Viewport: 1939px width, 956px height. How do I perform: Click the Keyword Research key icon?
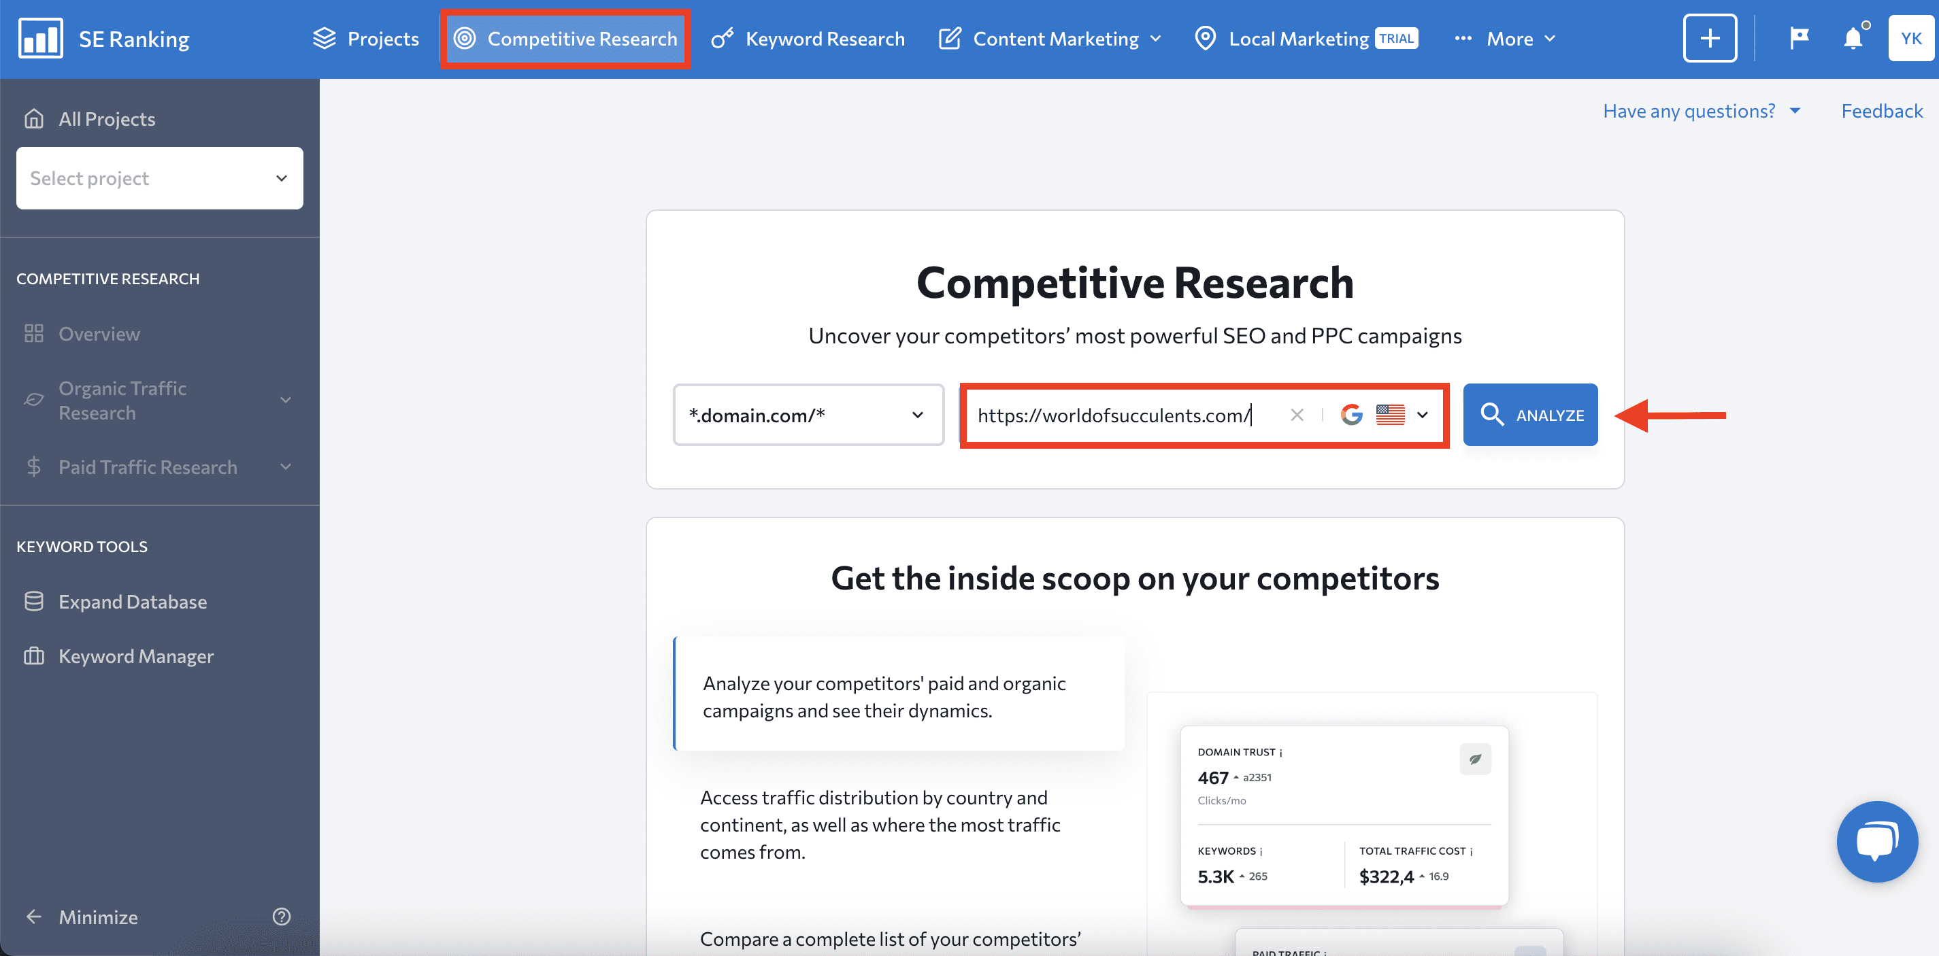point(723,38)
